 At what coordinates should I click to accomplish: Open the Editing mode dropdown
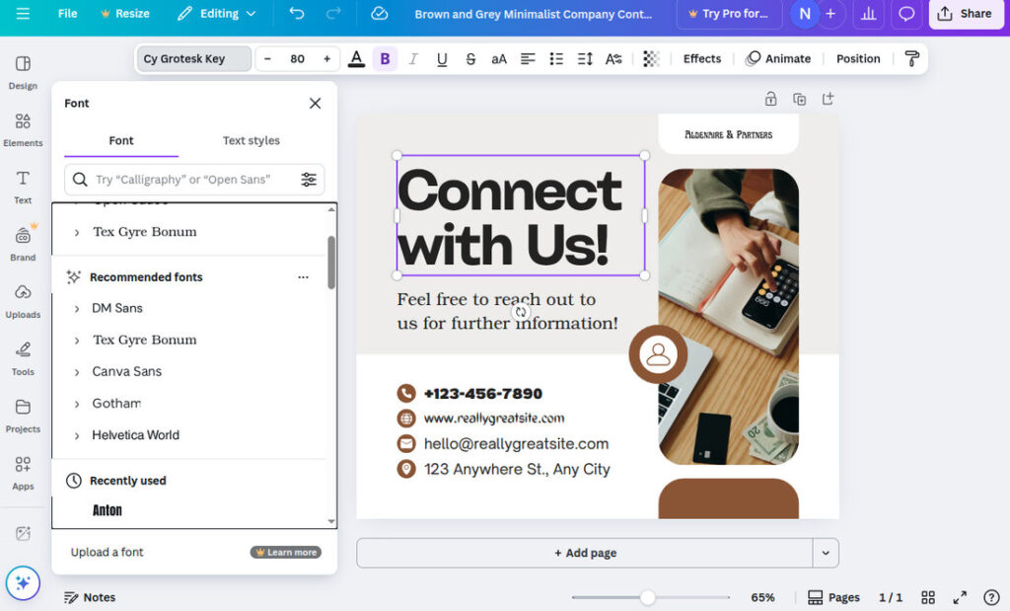click(217, 14)
